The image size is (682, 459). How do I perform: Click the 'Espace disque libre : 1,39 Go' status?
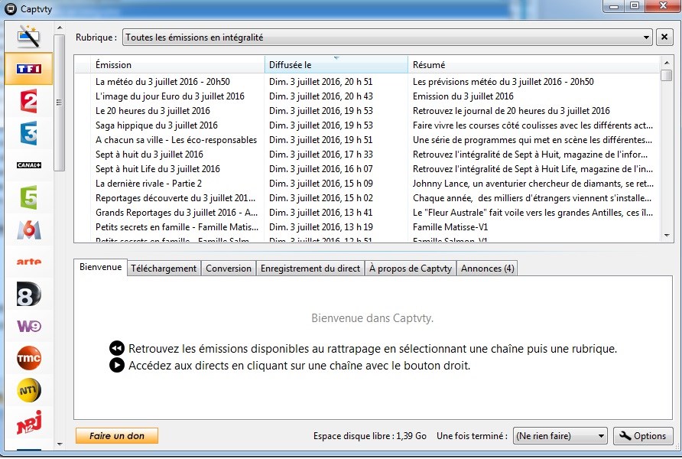(370, 435)
